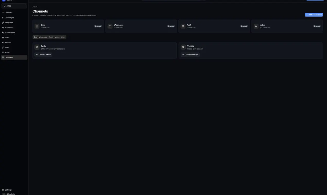Click the Push card bell icon
Viewport: 327px width, 195px height.
[183, 26]
